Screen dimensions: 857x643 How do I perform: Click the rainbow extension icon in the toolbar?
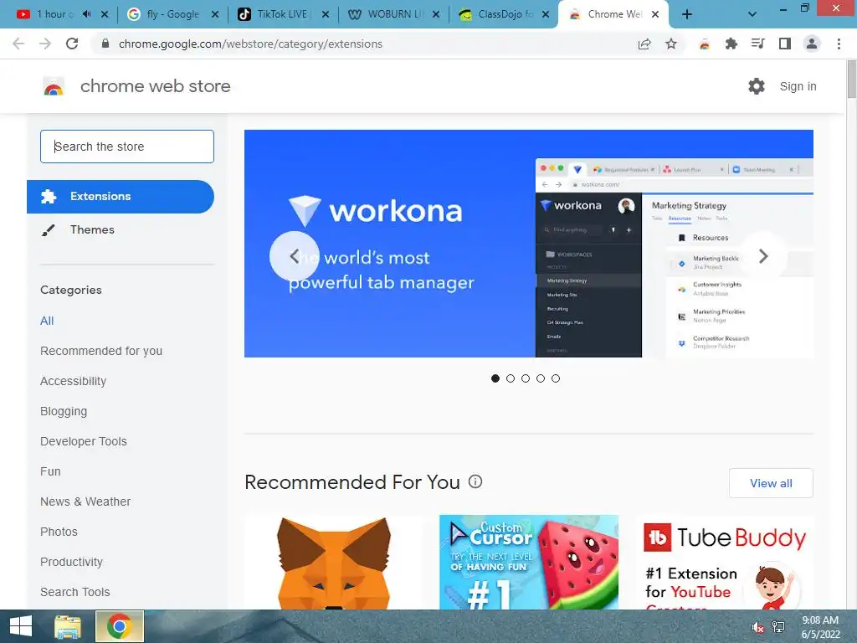pos(705,44)
